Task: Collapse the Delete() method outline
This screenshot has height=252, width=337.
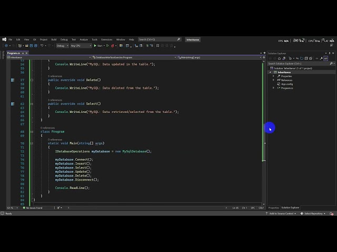Action: pyautogui.click(x=32, y=80)
